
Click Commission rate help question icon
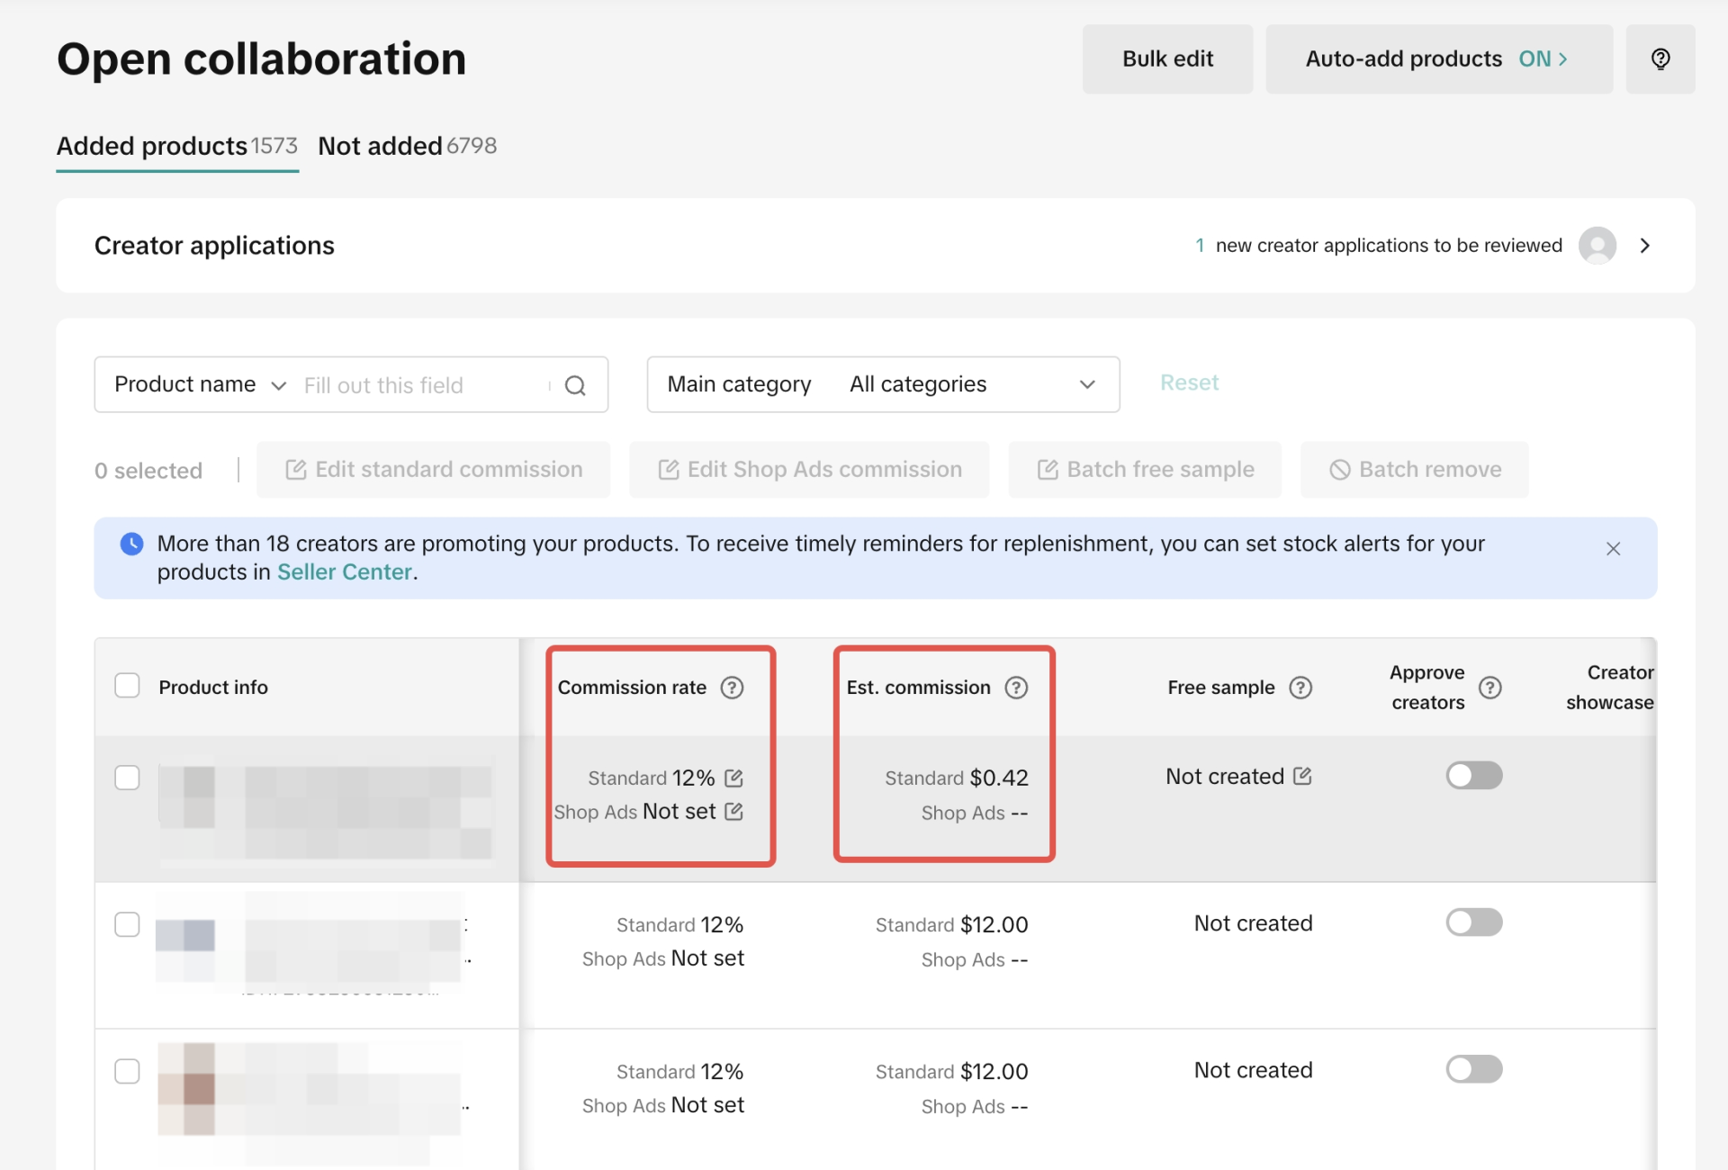tap(733, 688)
